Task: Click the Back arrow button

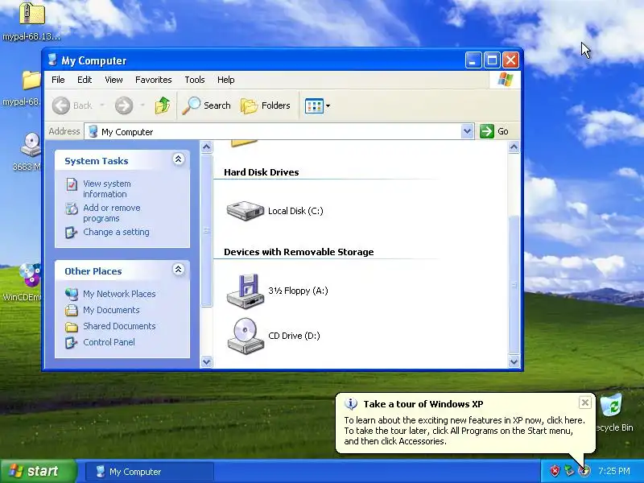Action: tap(61, 105)
